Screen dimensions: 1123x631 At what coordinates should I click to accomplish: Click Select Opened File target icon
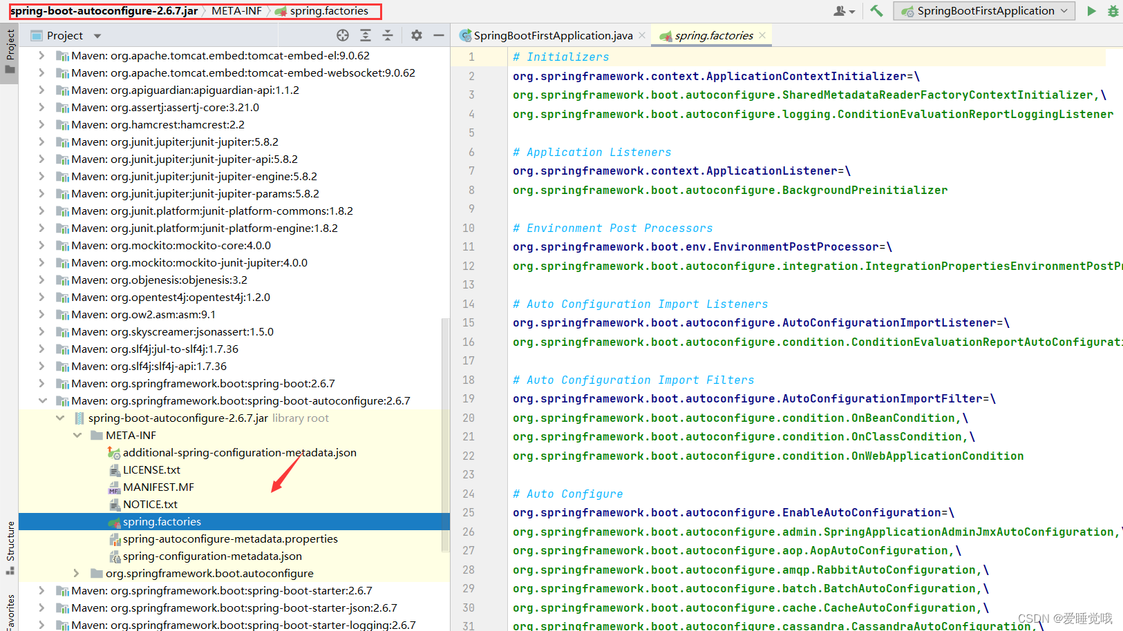click(x=343, y=35)
